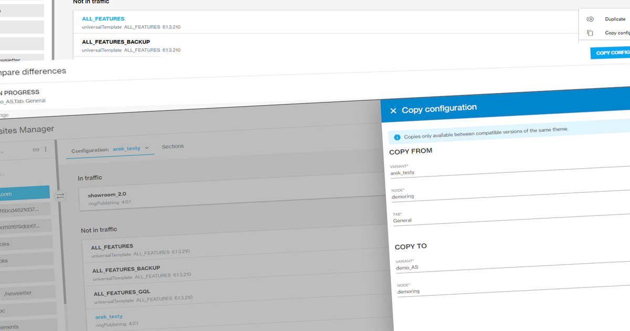Open the Configuration arek_testy dropdown
The height and width of the screenshot is (331, 630).
(x=110, y=149)
